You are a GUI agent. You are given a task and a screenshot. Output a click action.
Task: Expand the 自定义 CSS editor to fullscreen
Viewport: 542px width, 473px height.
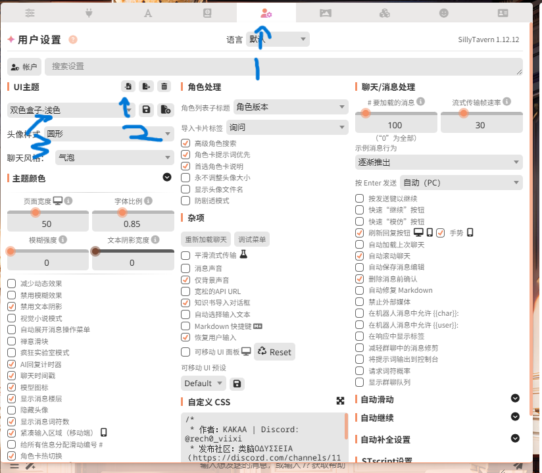click(x=340, y=401)
